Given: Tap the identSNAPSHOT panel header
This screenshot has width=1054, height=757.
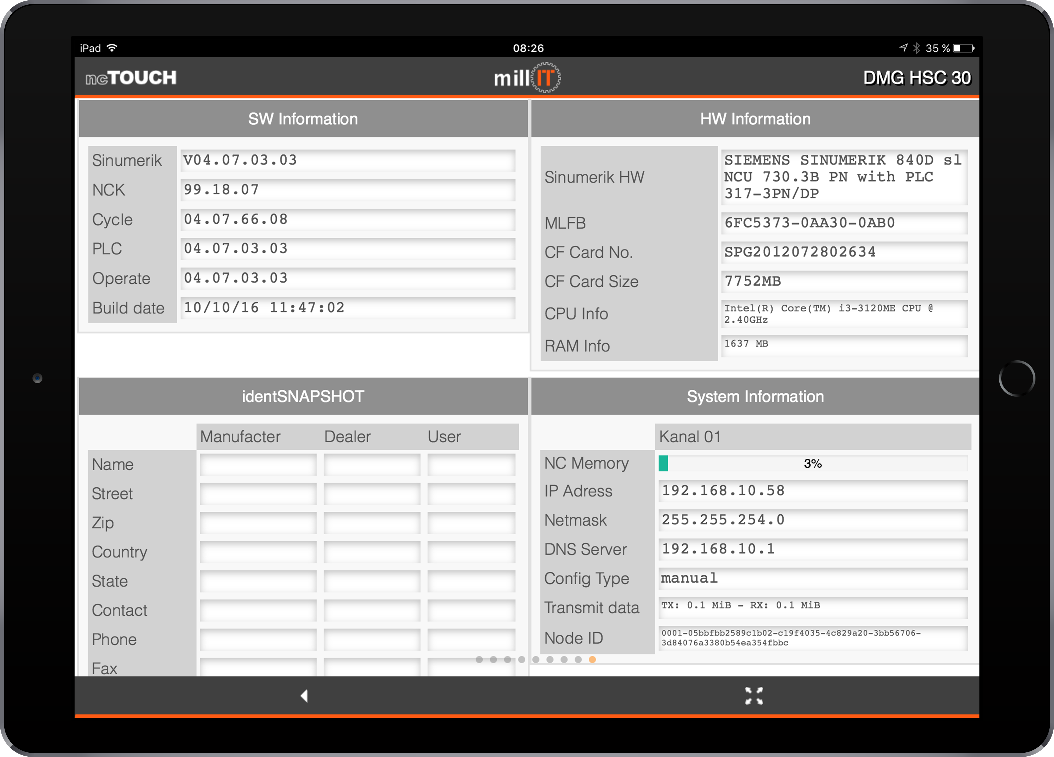Looking at the screenshot, I should tap(303, 396).
